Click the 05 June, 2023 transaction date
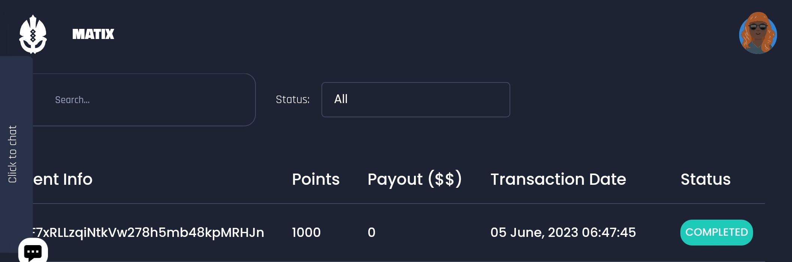The image size is (792, 262). [x=563, y=233]
